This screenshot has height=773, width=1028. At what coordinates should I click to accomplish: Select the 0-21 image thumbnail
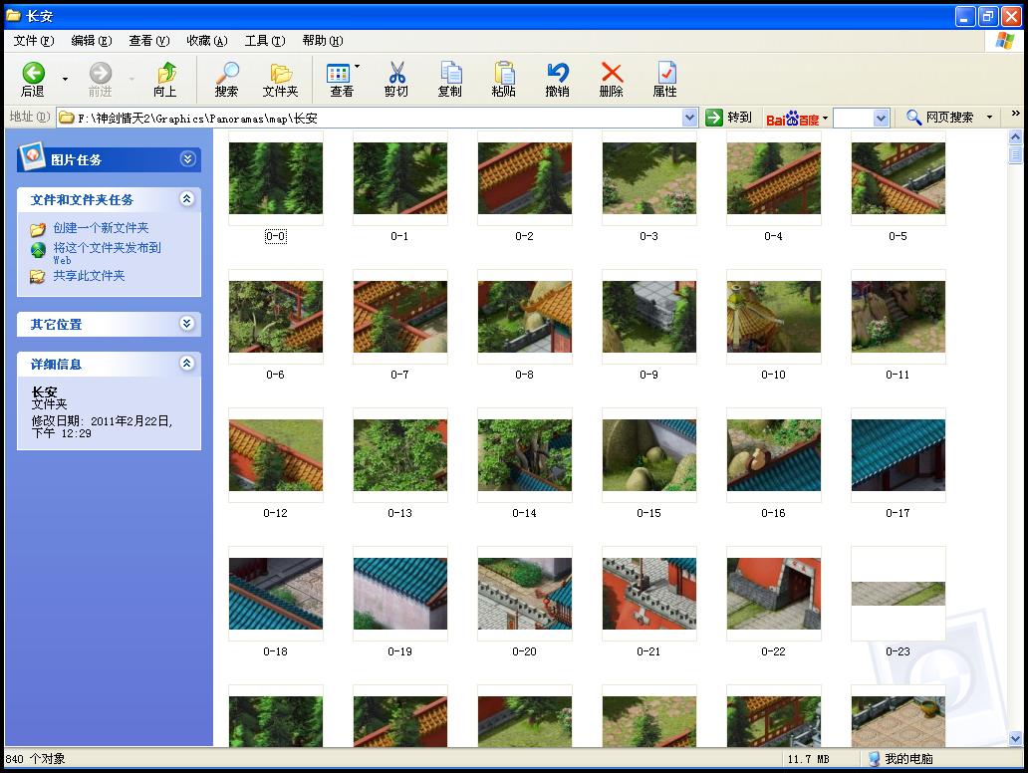click(649, 594)
